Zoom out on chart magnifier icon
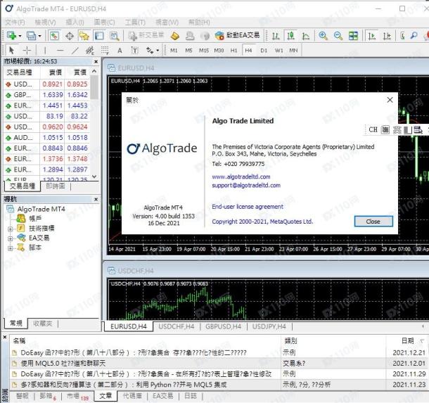 pos(338,36)
